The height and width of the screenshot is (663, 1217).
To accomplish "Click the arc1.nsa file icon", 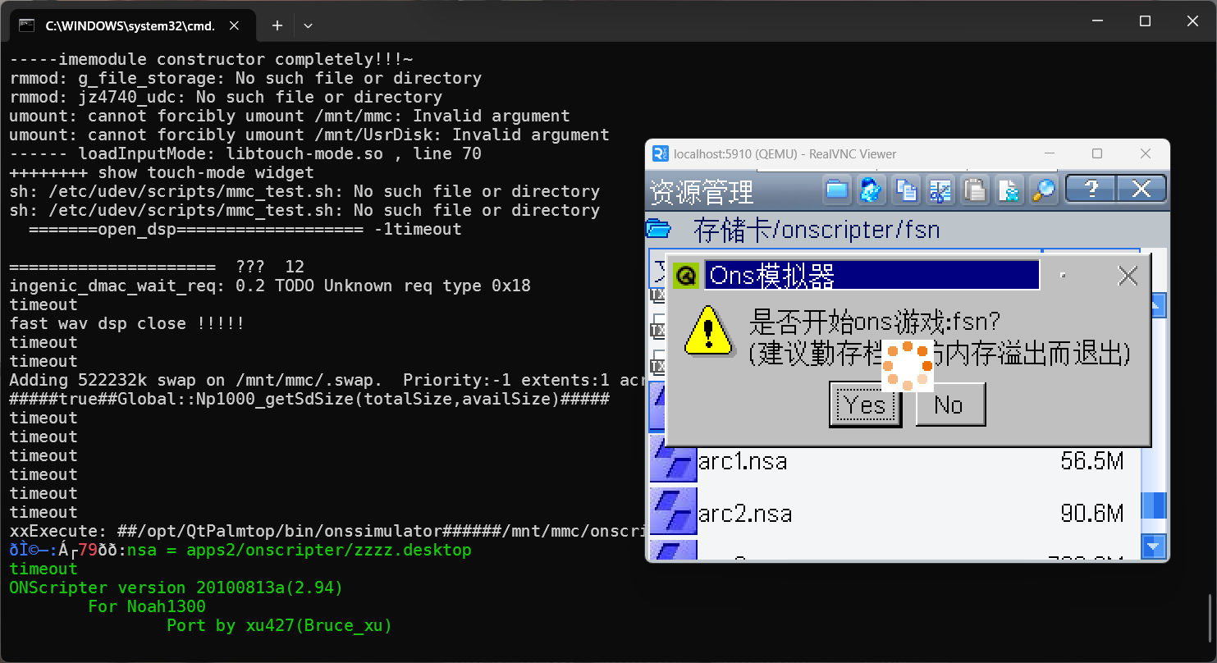I will click(x=673, y=460).
